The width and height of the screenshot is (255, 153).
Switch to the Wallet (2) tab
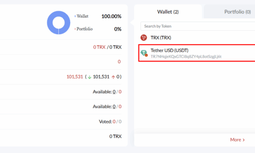coord(168,12)
